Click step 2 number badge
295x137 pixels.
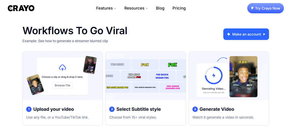112,109
